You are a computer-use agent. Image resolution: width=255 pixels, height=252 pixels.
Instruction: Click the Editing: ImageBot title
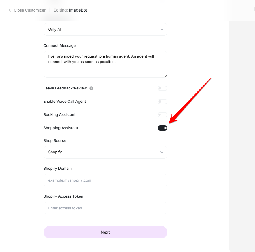point(70,10)
